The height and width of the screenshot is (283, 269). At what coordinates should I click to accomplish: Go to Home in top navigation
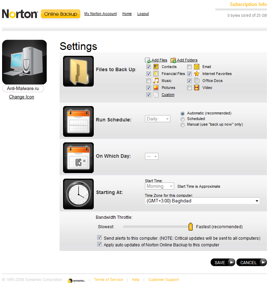127,14
